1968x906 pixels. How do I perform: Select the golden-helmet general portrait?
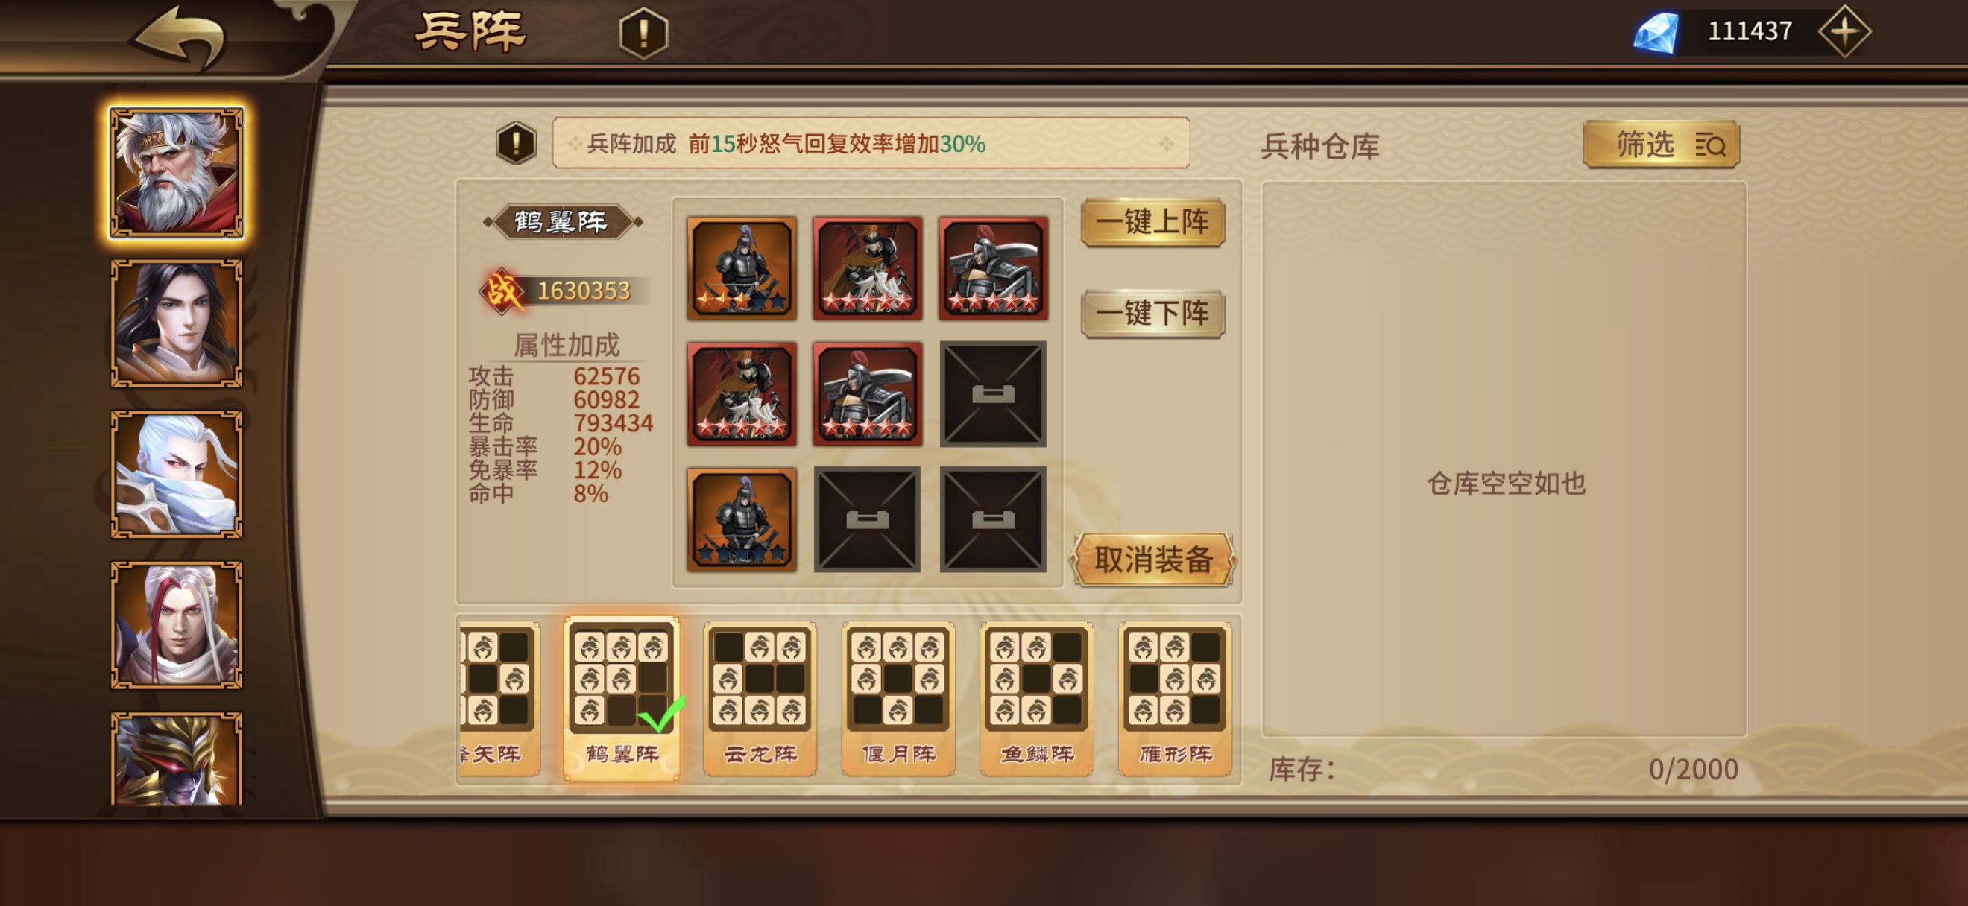tap(177, 759)
